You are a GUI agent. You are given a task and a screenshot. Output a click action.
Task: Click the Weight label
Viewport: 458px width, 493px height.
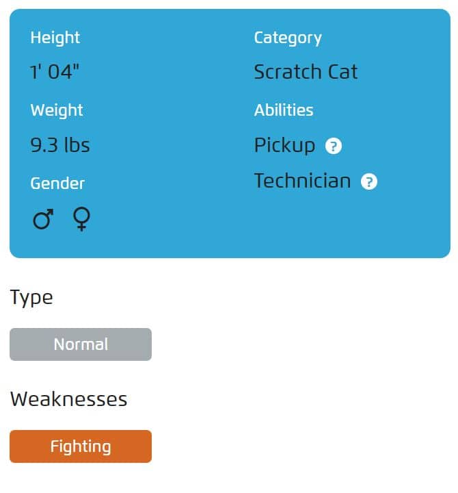click(x=57, y=111)
